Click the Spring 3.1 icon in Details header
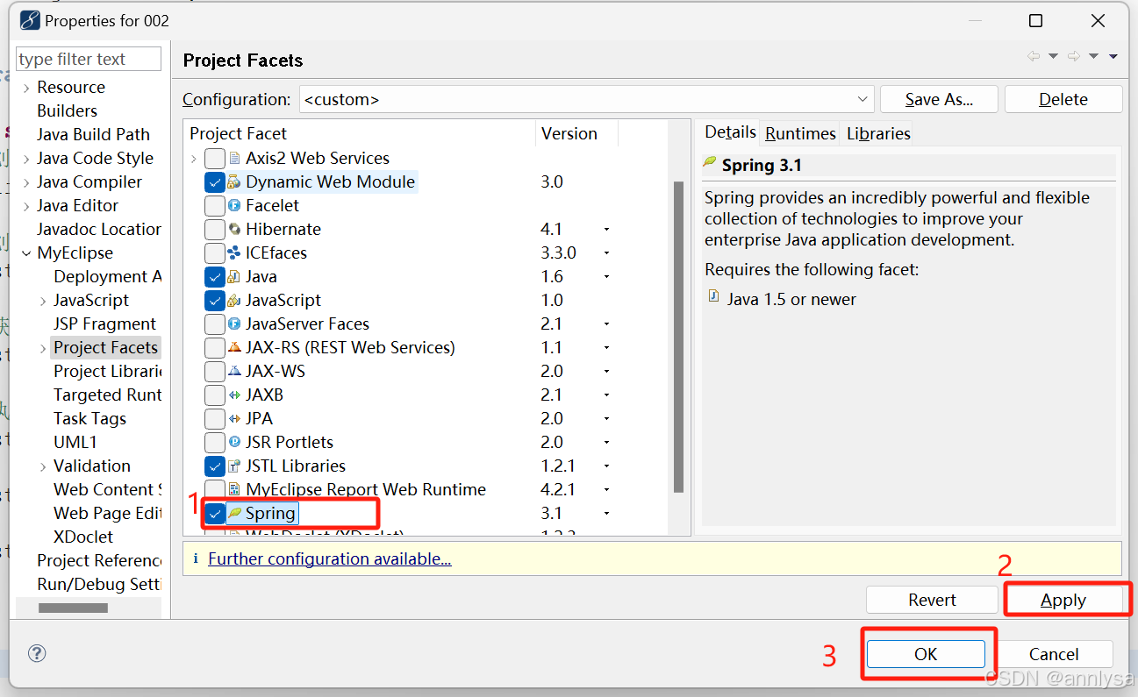1138x697 pixels. point(710,163)
